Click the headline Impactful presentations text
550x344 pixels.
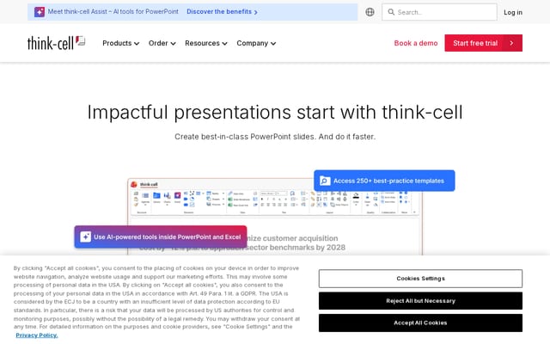pos(275,113)
